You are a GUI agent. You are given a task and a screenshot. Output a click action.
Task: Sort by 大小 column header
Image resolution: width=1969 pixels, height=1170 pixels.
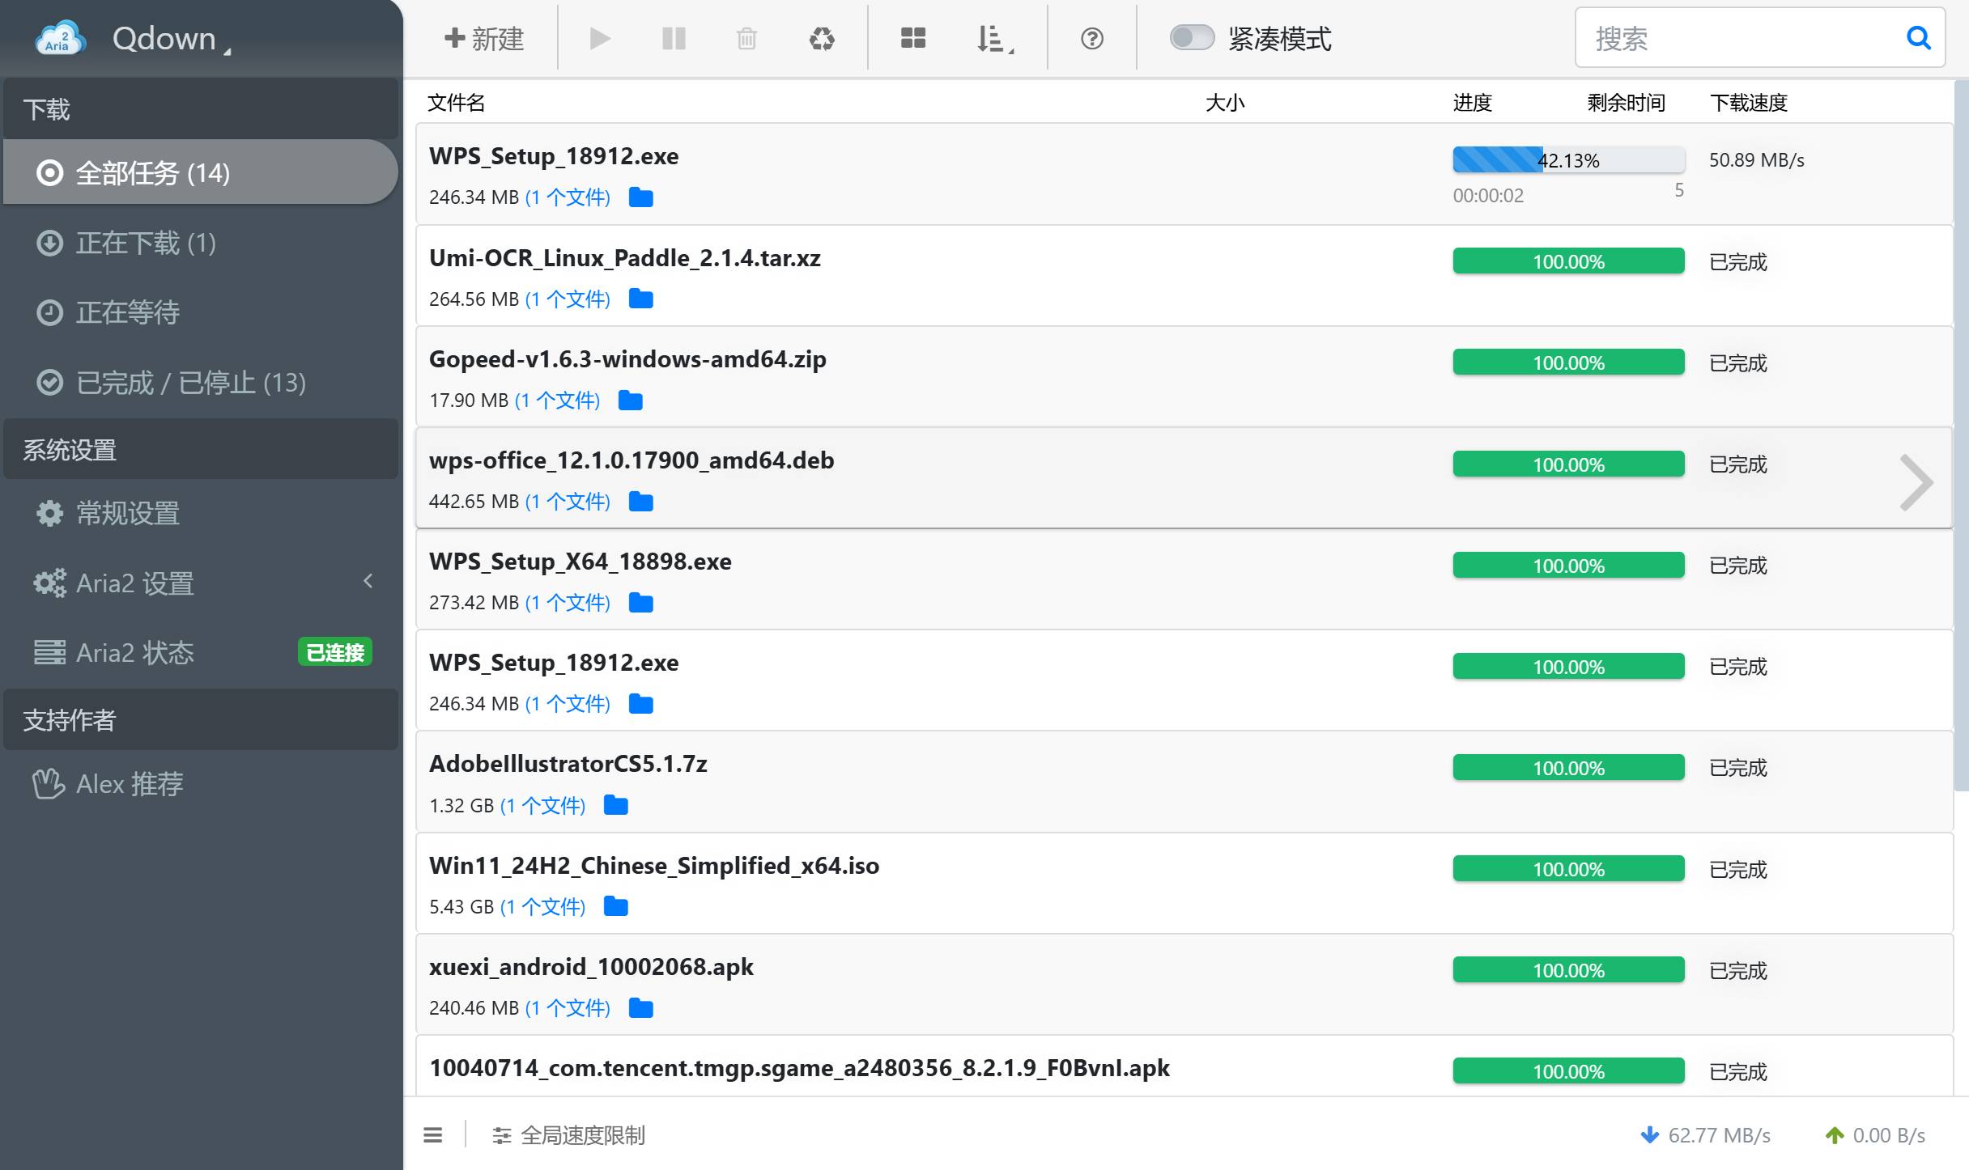(x=1225, y=103)
